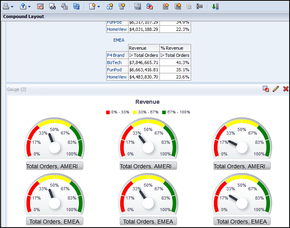
Task: Open Edit Analysis Properties XYZ icon
Action: pos(138,6)
